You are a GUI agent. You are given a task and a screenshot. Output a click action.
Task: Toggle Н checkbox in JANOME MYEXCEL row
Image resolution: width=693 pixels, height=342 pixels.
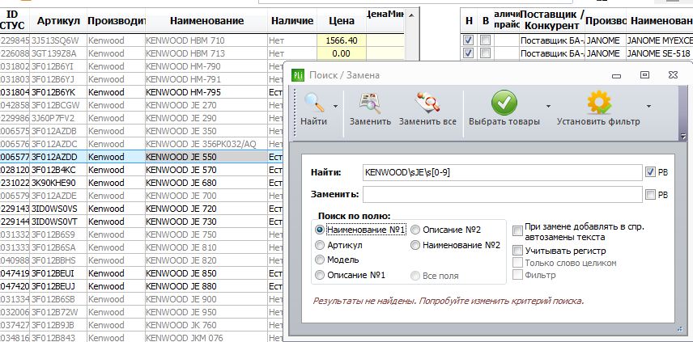point(469,40)
